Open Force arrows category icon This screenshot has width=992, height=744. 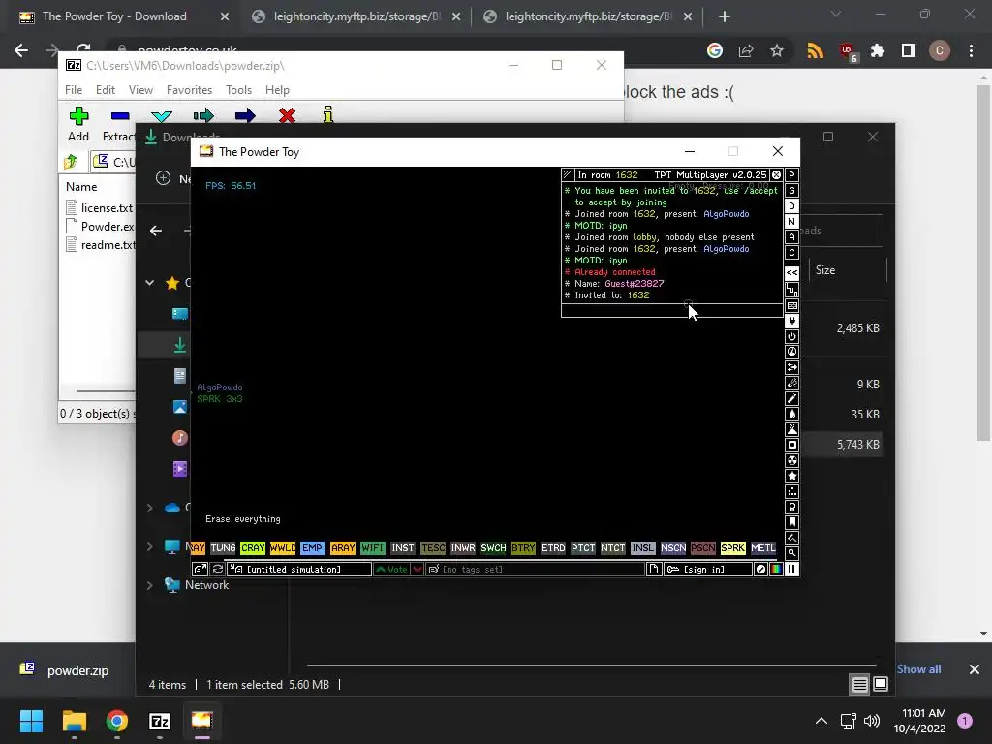[791, 367]
